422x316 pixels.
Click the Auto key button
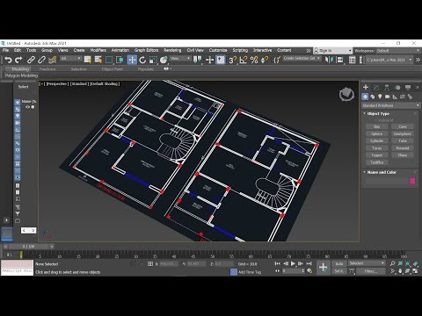pos(339,263)
